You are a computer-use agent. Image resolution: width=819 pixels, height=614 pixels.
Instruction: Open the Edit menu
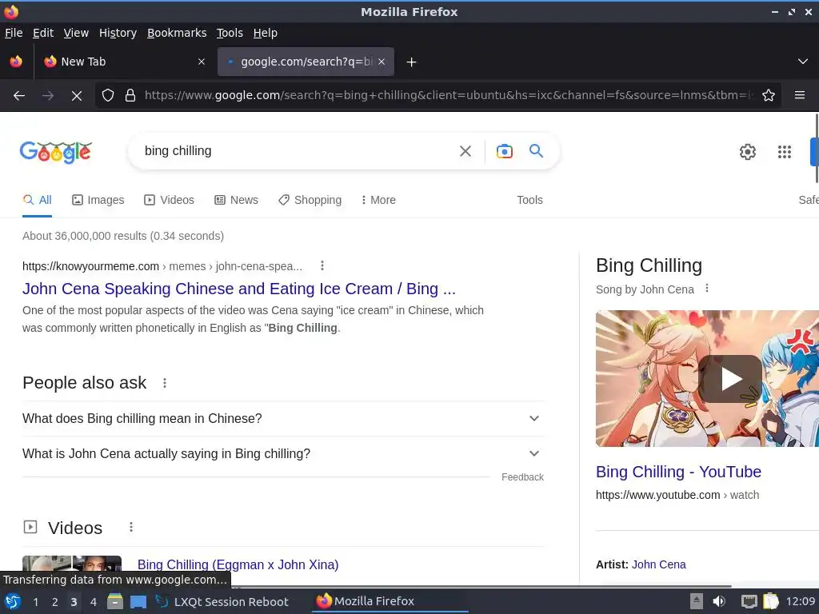coord(43,33)
